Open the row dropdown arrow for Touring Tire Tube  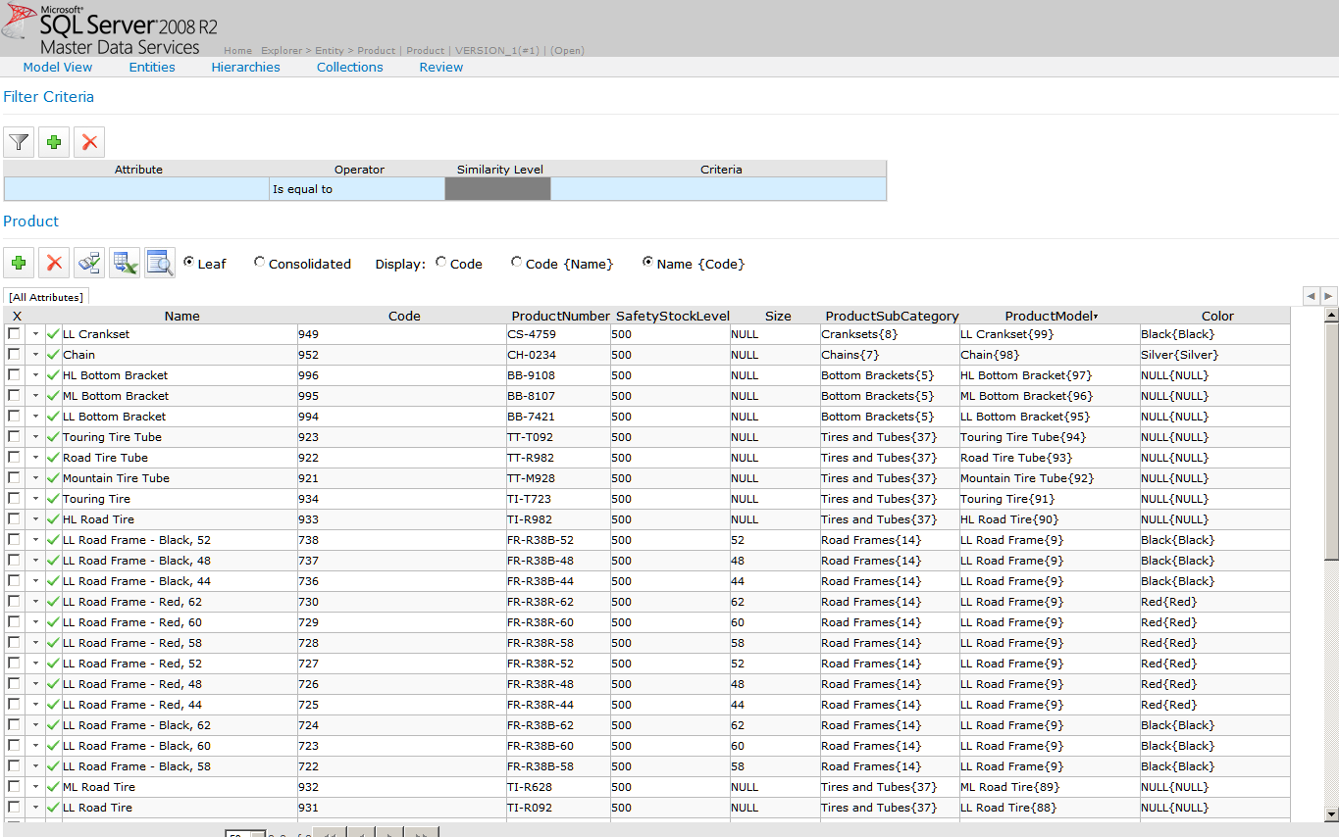[x=35, y=437]
